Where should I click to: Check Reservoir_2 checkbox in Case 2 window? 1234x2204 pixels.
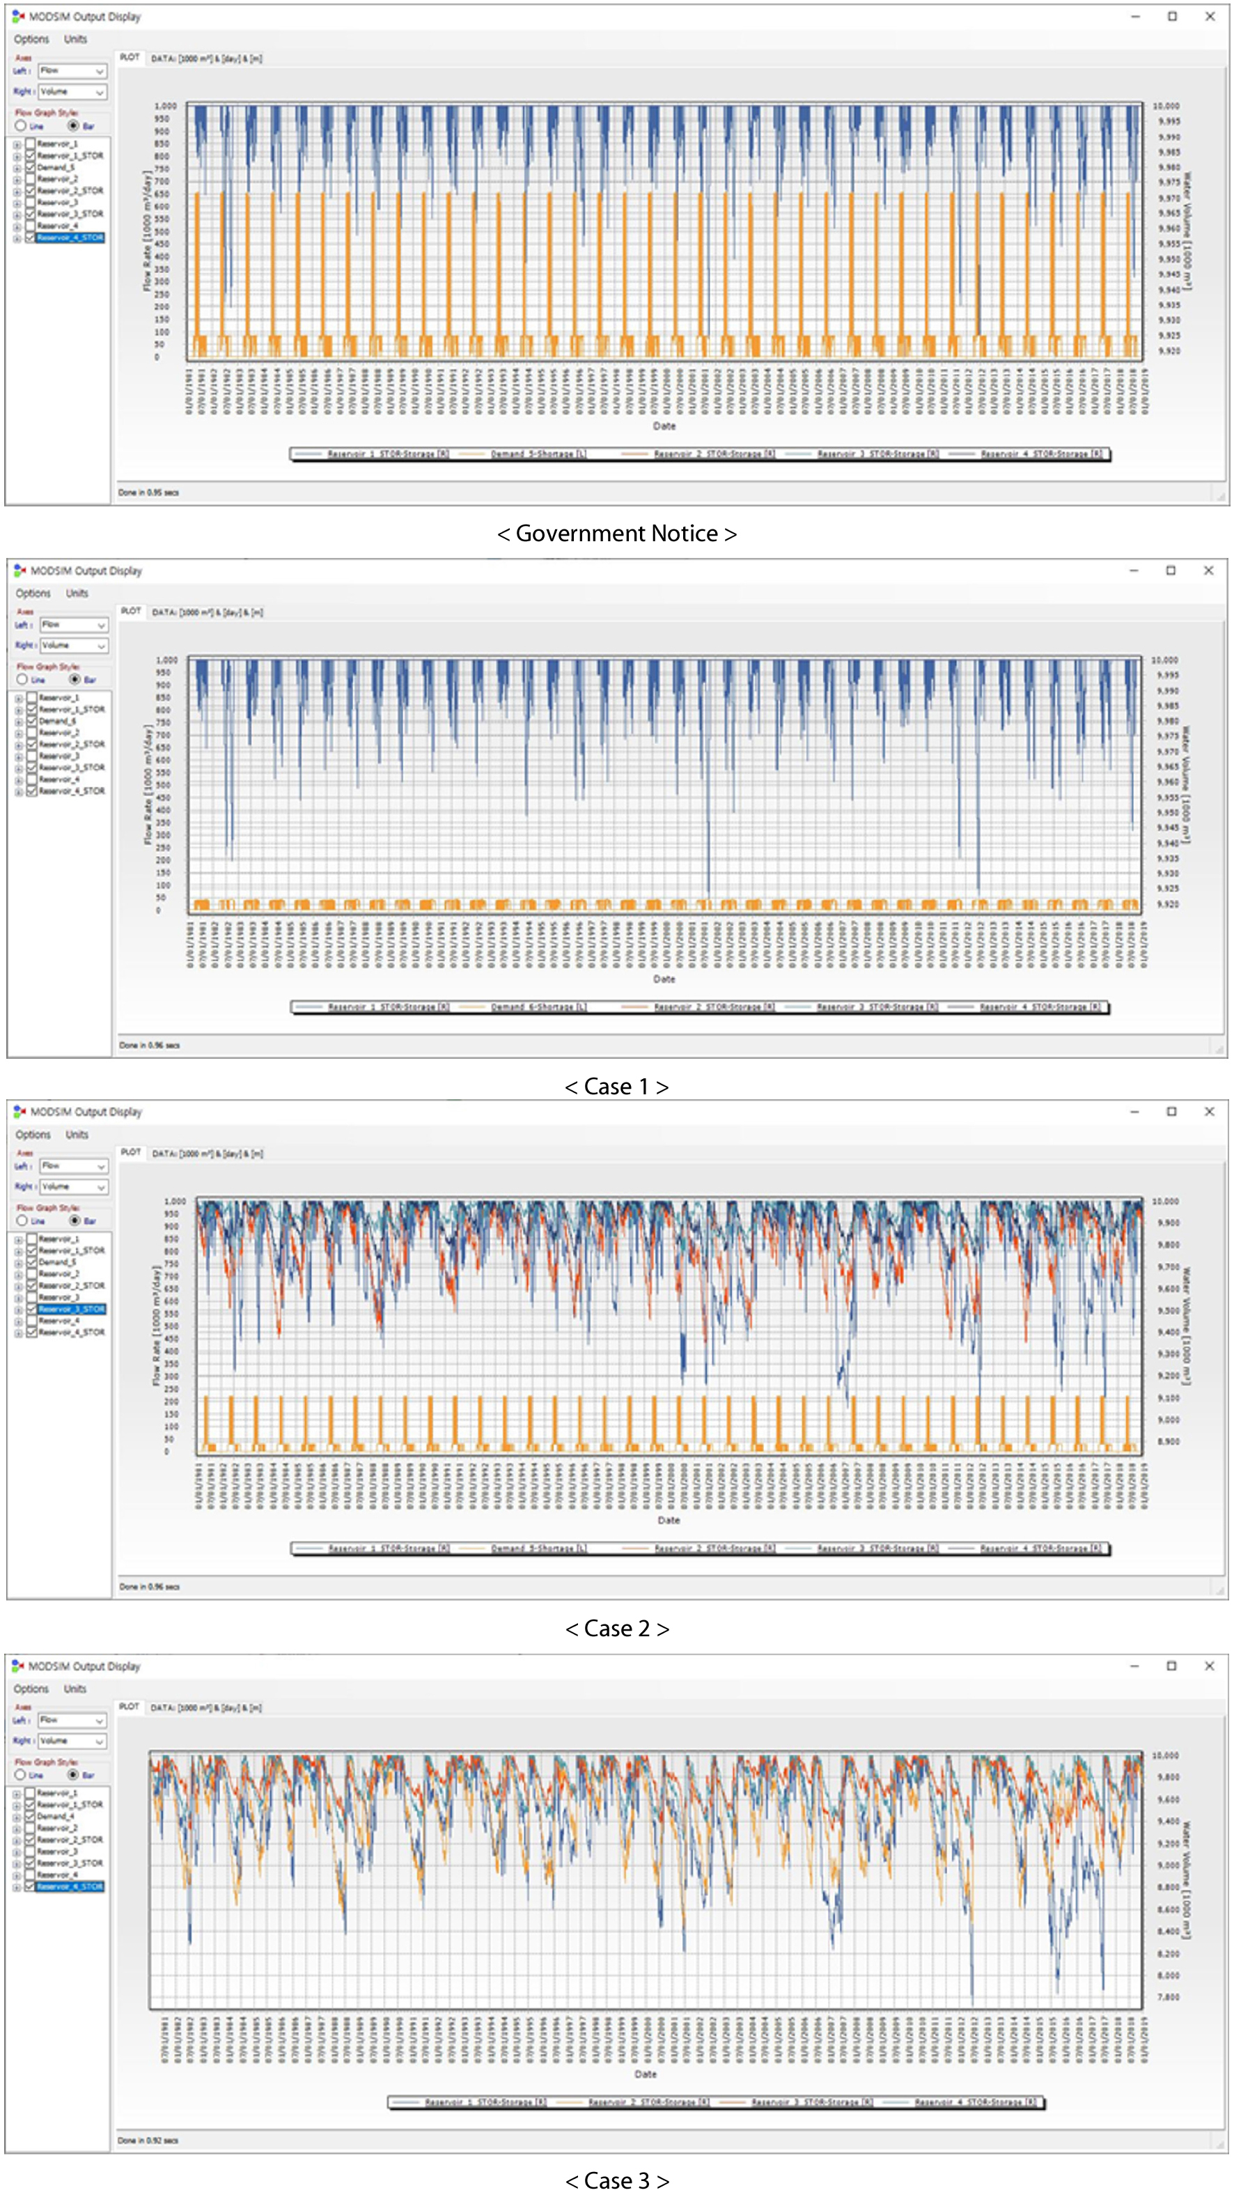point(31,1274)
